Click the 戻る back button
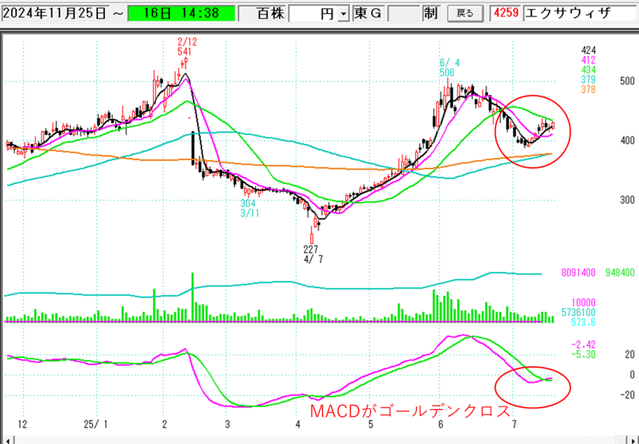The width and height of the screenshot is (639, 444). 465,13
